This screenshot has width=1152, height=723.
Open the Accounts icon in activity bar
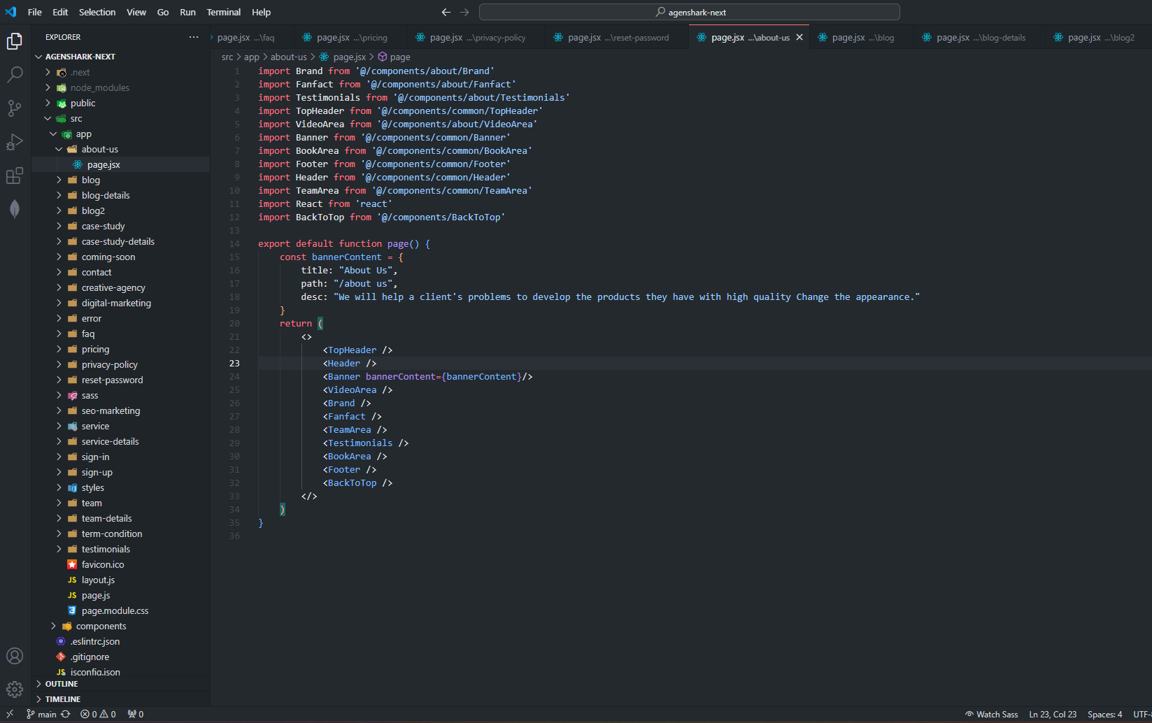point(15,656)
